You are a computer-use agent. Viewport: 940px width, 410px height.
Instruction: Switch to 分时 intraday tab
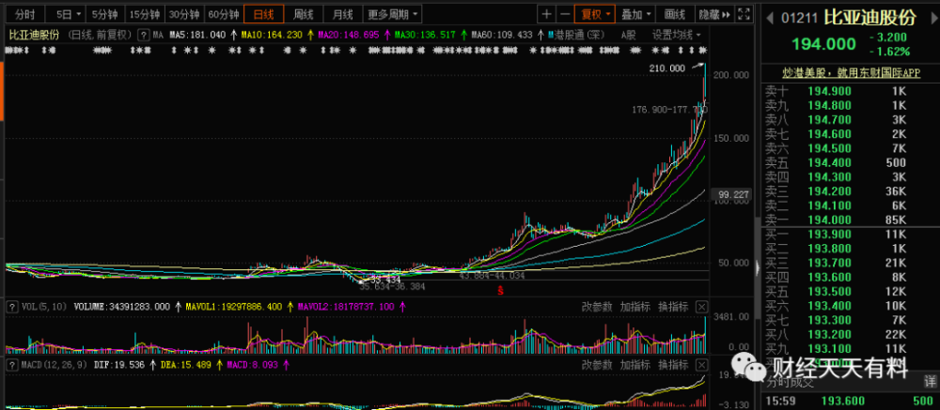[24, 14]
